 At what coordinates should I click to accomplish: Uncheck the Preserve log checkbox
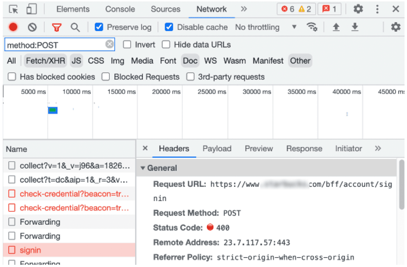(99, 27)
